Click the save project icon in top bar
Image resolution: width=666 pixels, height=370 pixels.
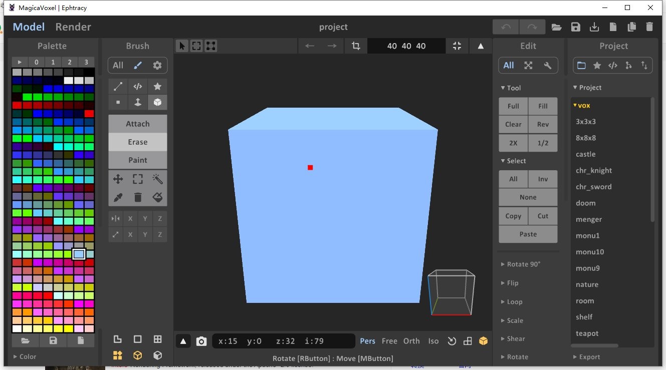575,27
